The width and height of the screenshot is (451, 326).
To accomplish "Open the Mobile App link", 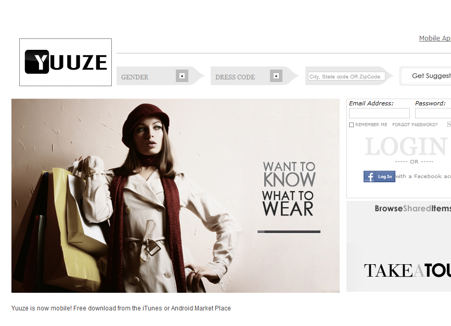I will click(x=435, y=38).
